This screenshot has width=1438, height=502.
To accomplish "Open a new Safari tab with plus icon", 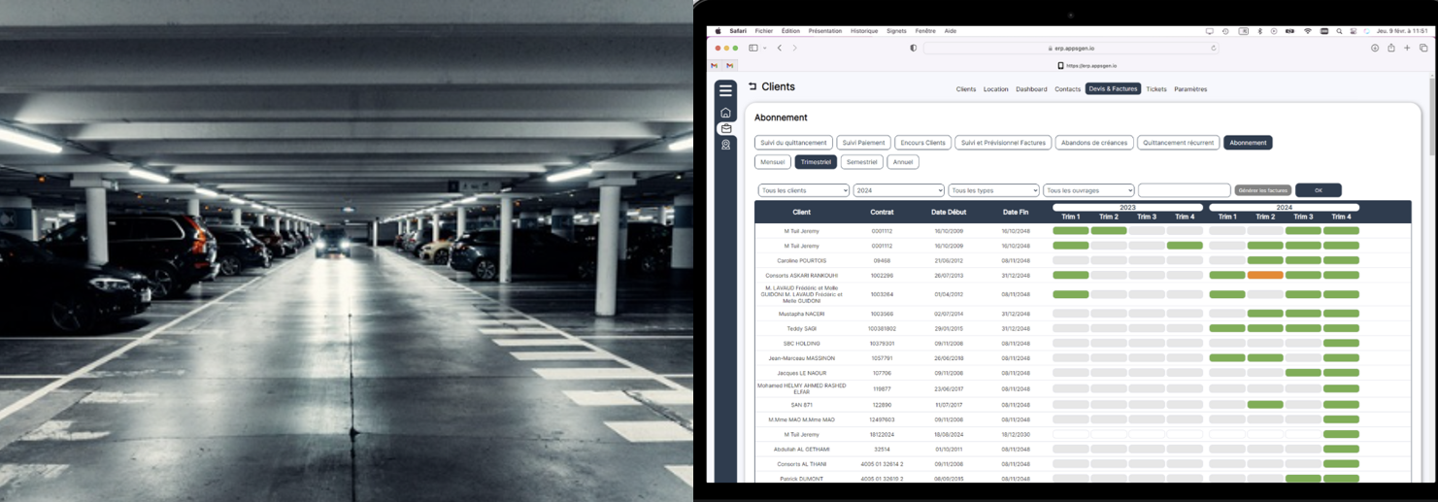I will (x=1407, y=48).
